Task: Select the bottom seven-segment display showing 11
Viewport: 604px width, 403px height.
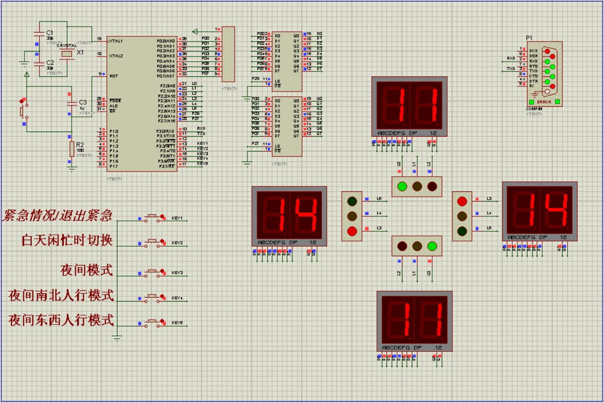Action: click(x=415, y=321)
